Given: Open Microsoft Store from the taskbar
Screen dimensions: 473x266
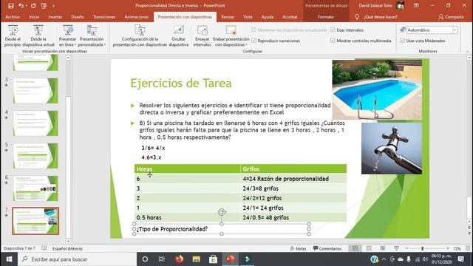Looking at the screenshot, I should pos(214,259).
